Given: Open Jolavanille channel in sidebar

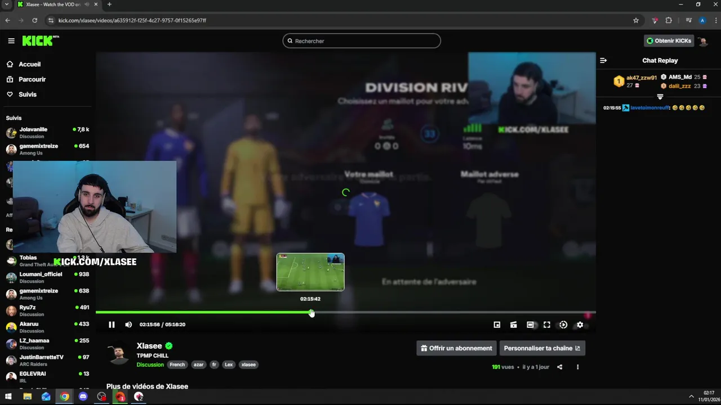Looking at the screenshot, I should (x=48, y=133).
